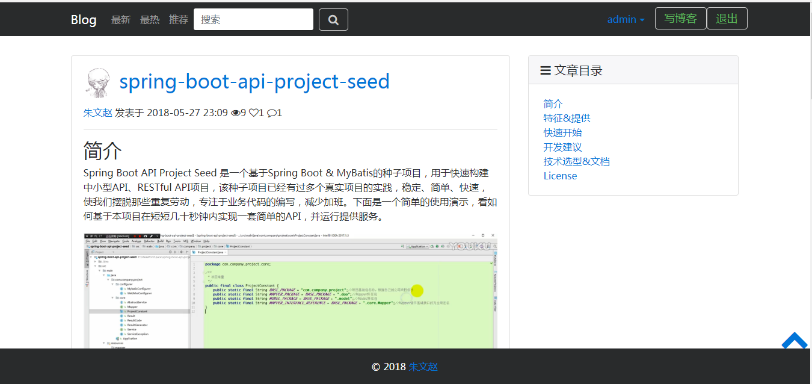The width and height of the screenshot is (812, 384).
Task: Jump to 技术选型&文档 section
Action: (x=576, y=161)
